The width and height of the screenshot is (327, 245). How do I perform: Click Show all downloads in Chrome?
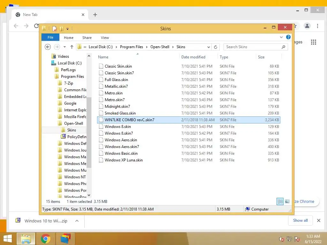[x=300, y=220]
